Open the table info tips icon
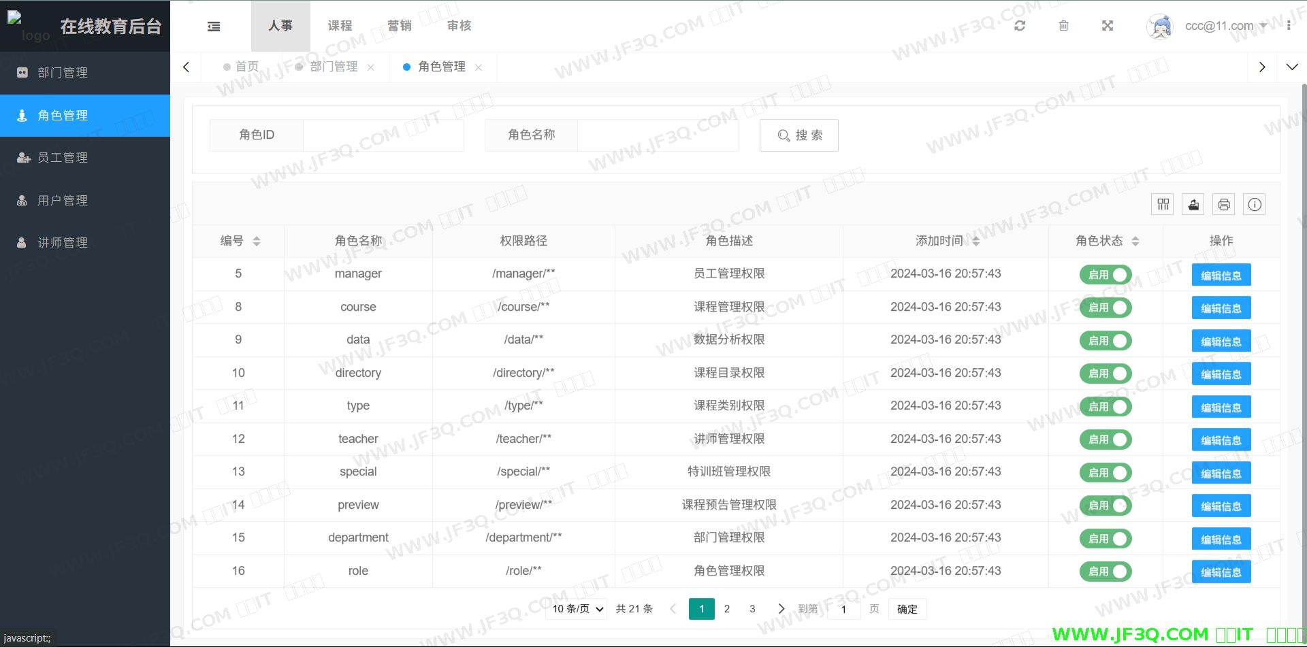 click(x=1255, y=204)
